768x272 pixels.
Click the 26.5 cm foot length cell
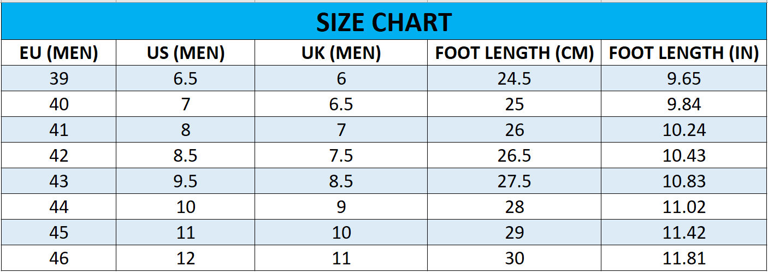pyautogui.click(x=515, y=156)
